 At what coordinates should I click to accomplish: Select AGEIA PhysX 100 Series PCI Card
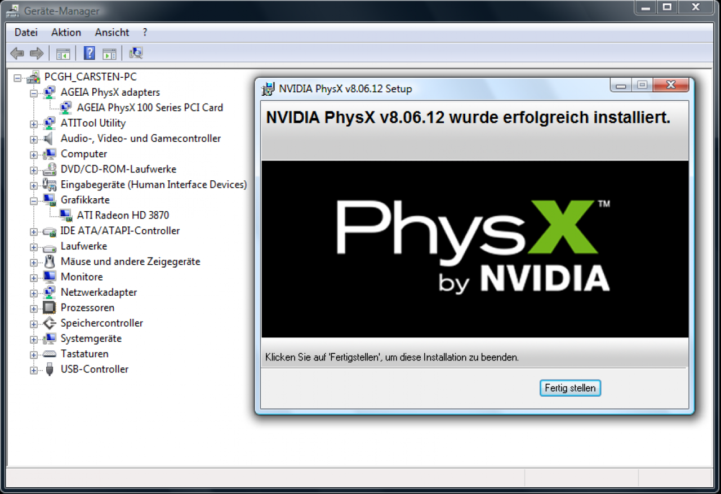pyautogui.click(x=150, y=108)
